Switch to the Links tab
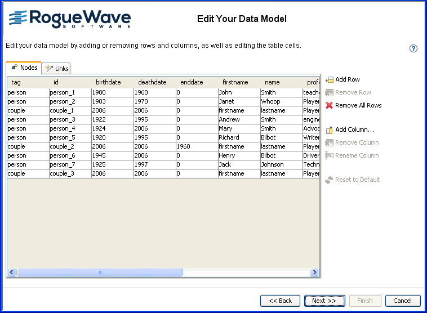This screenshot has width=427, height=313. coord(57,69)
